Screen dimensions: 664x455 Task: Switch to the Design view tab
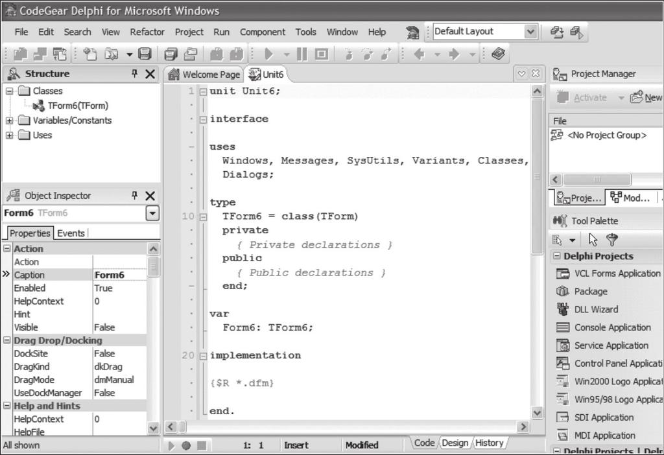tap(455, 443)
